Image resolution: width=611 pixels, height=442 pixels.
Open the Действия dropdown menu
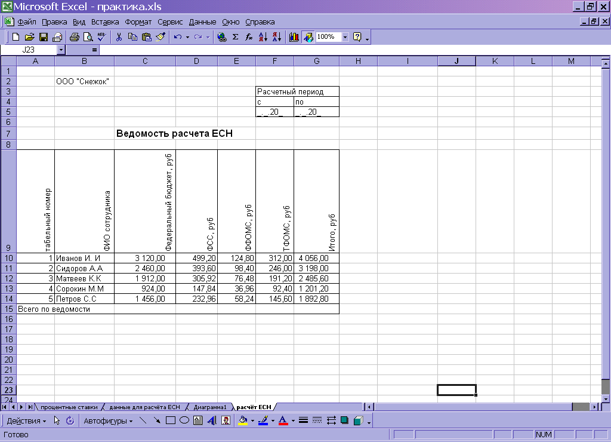pyautogui.click(x=26, y=421)
